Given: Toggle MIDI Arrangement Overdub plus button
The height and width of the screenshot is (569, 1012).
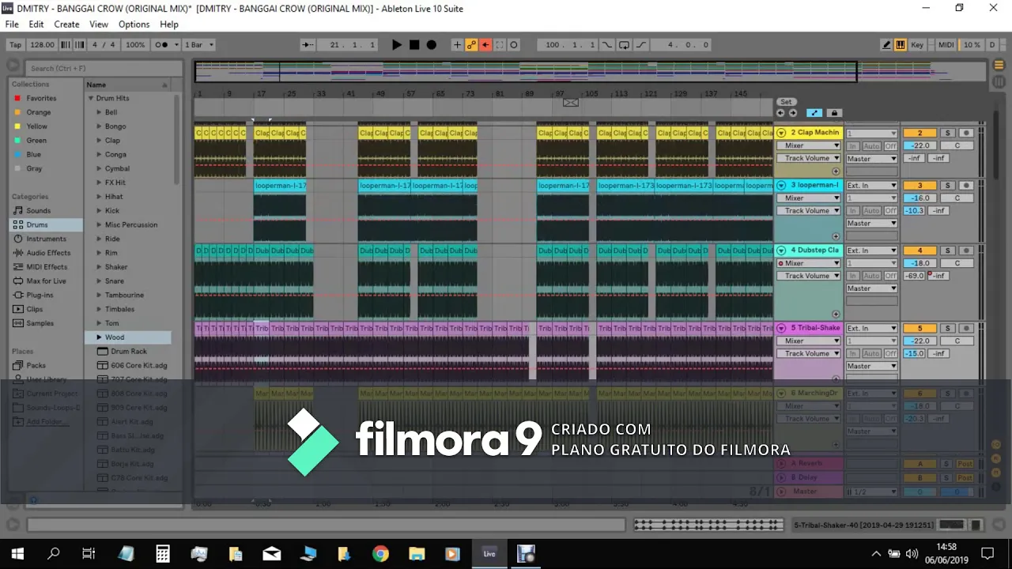Looking at the screenshot, I should pyautogui.click(x=457, y=45).
